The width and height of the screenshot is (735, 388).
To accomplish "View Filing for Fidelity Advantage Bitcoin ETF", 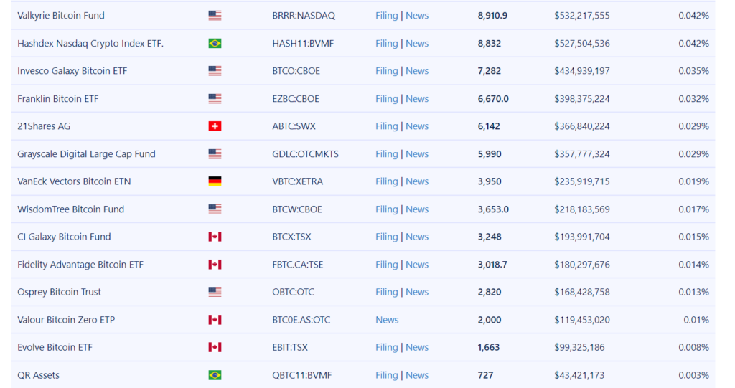I will point(387,265).
